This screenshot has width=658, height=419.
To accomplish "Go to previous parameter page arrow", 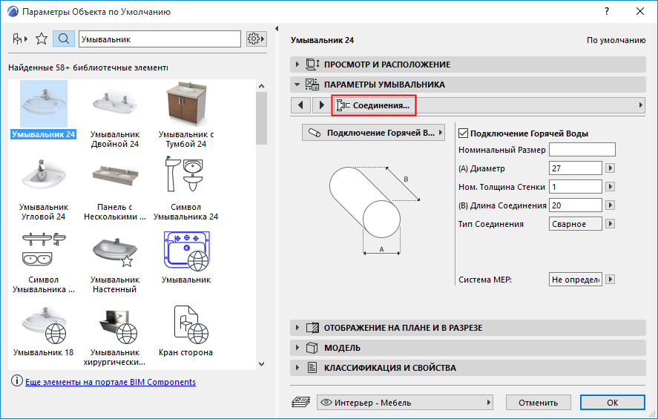I will coord(300,105).
